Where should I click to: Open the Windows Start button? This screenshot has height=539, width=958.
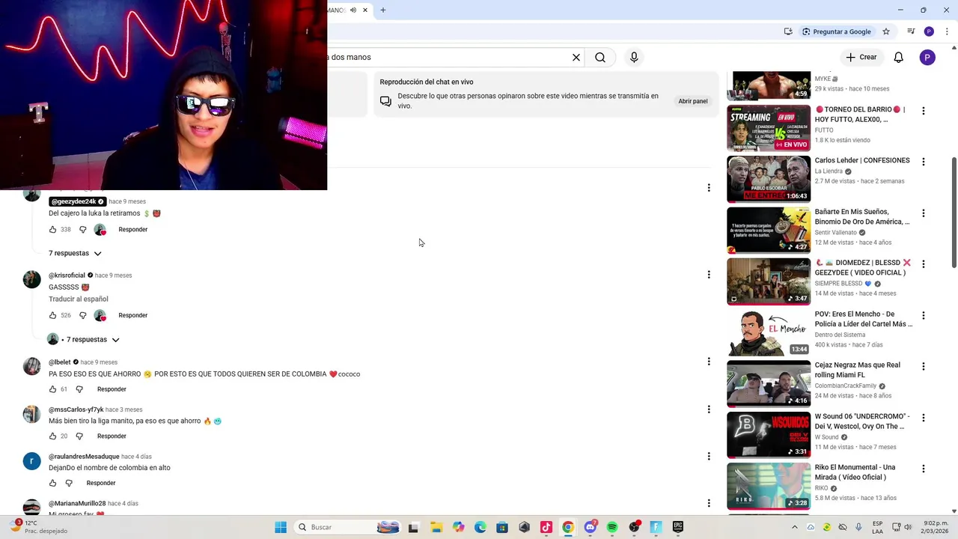[x=281, y=527]
